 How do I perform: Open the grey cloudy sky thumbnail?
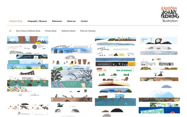[159, 53]
